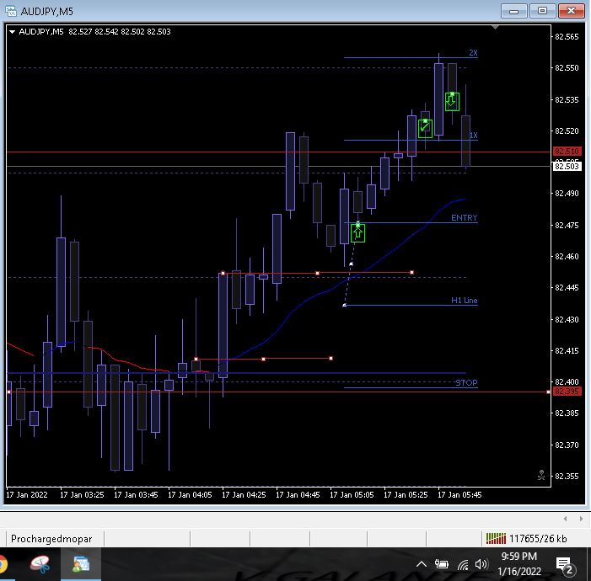Viewport: 591px width, 581px height.
Task: Click the 2X target line label
Action: pos(473,53)
